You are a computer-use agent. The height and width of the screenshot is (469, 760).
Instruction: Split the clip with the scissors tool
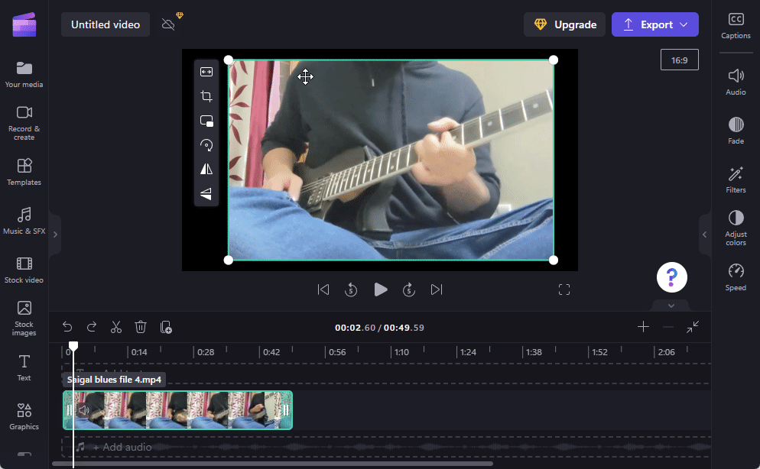pos(116,326)
